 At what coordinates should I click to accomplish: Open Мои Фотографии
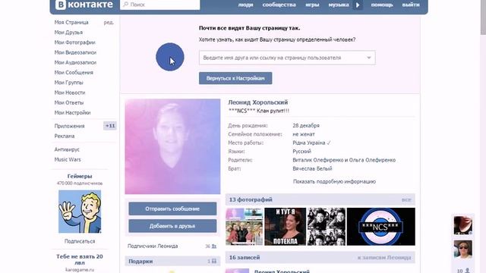coord(74,42)
